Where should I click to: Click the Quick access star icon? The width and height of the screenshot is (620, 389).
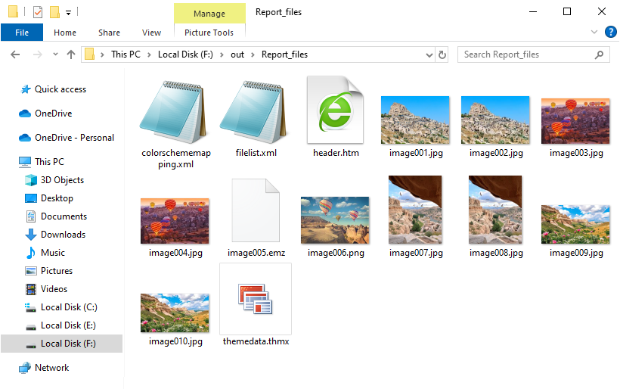coord(25,89)
